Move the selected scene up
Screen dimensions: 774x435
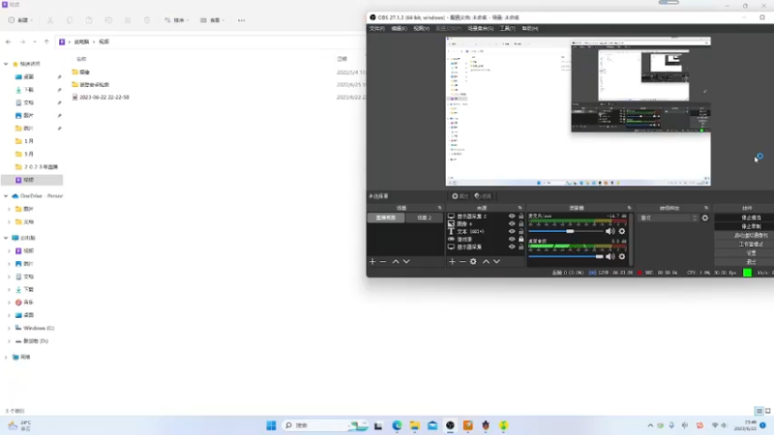click(x=396, y=261)
